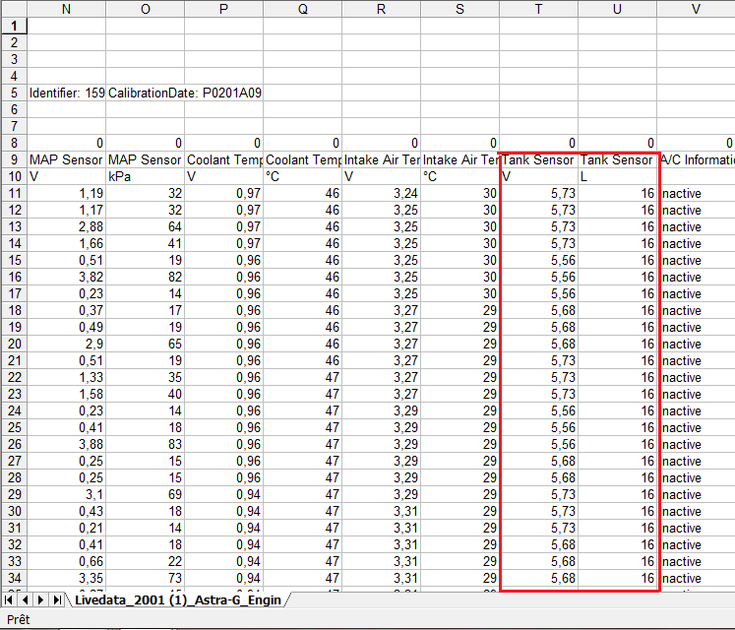Click column Q header
The height and width of the screenshot is (630, 735).
point(302,9)
